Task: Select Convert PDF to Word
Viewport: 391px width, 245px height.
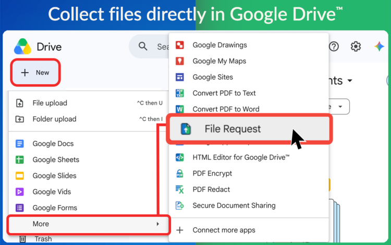Action: (249, 109)
